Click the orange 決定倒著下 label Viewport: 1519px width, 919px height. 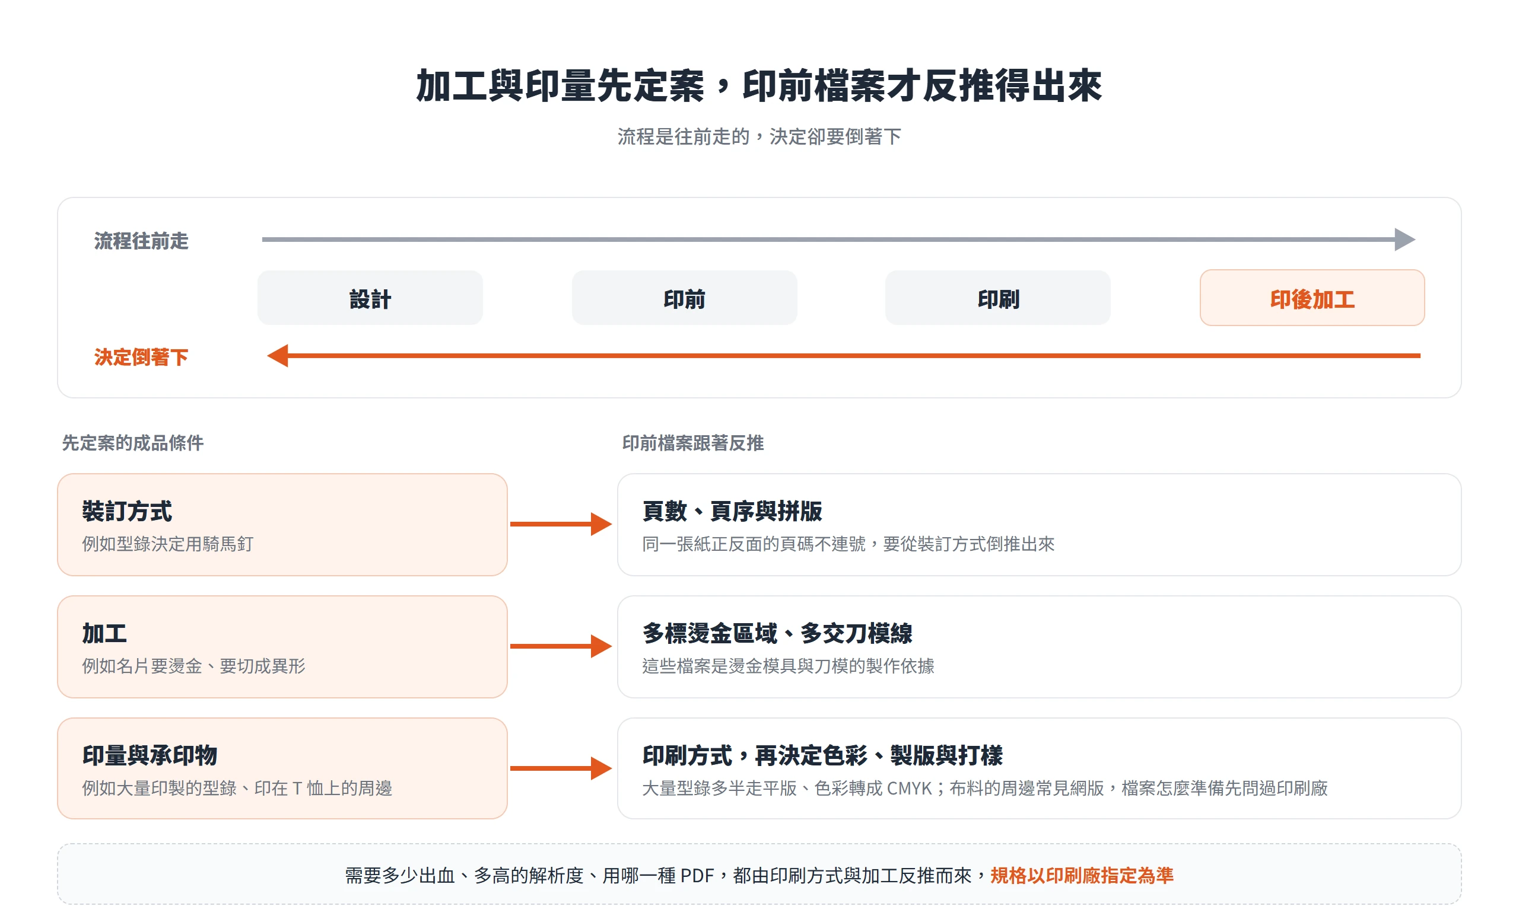point(141,358)
